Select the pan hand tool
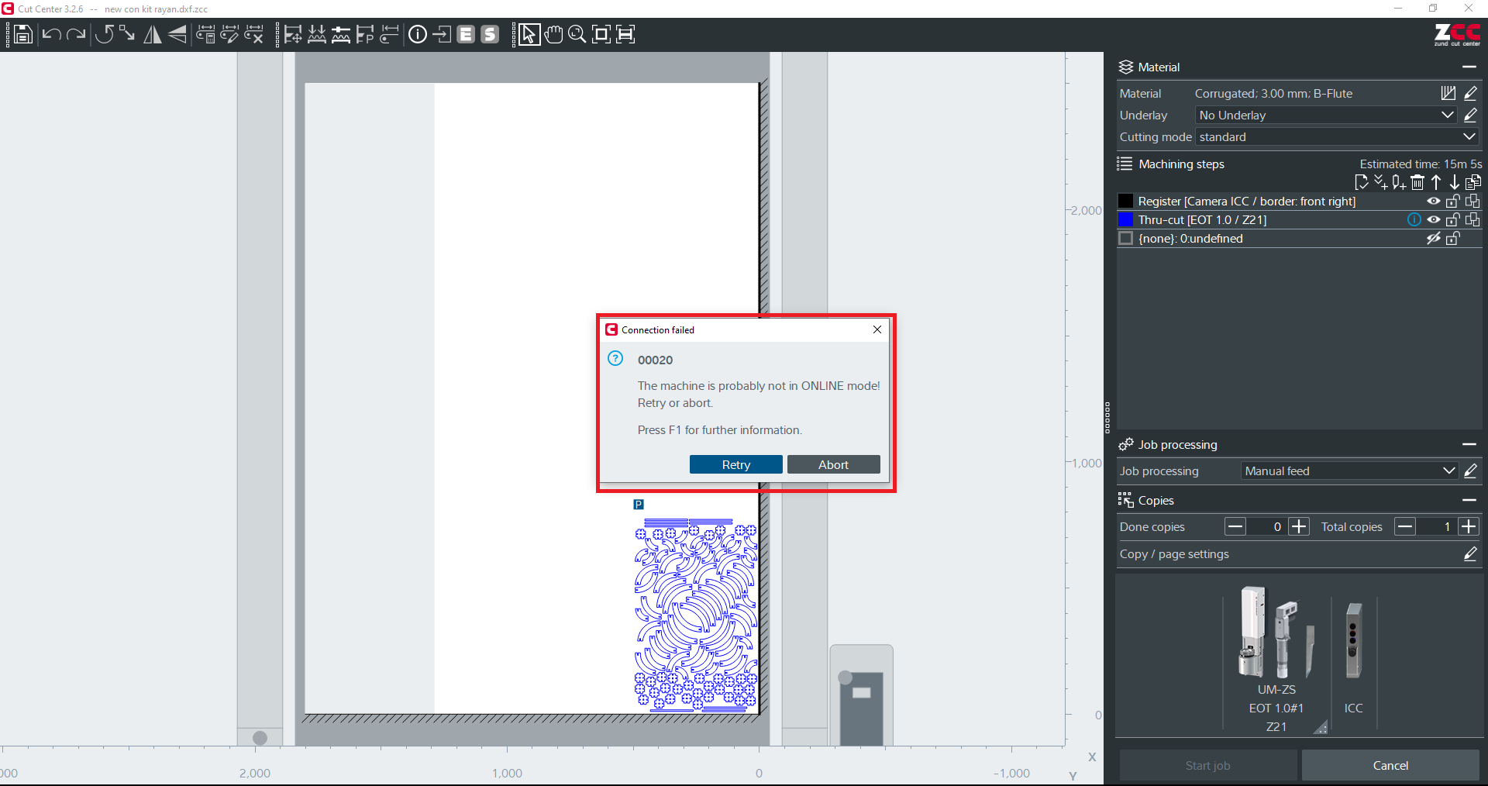The height and width of the screenshot is (786, 1488). [553, 34]
